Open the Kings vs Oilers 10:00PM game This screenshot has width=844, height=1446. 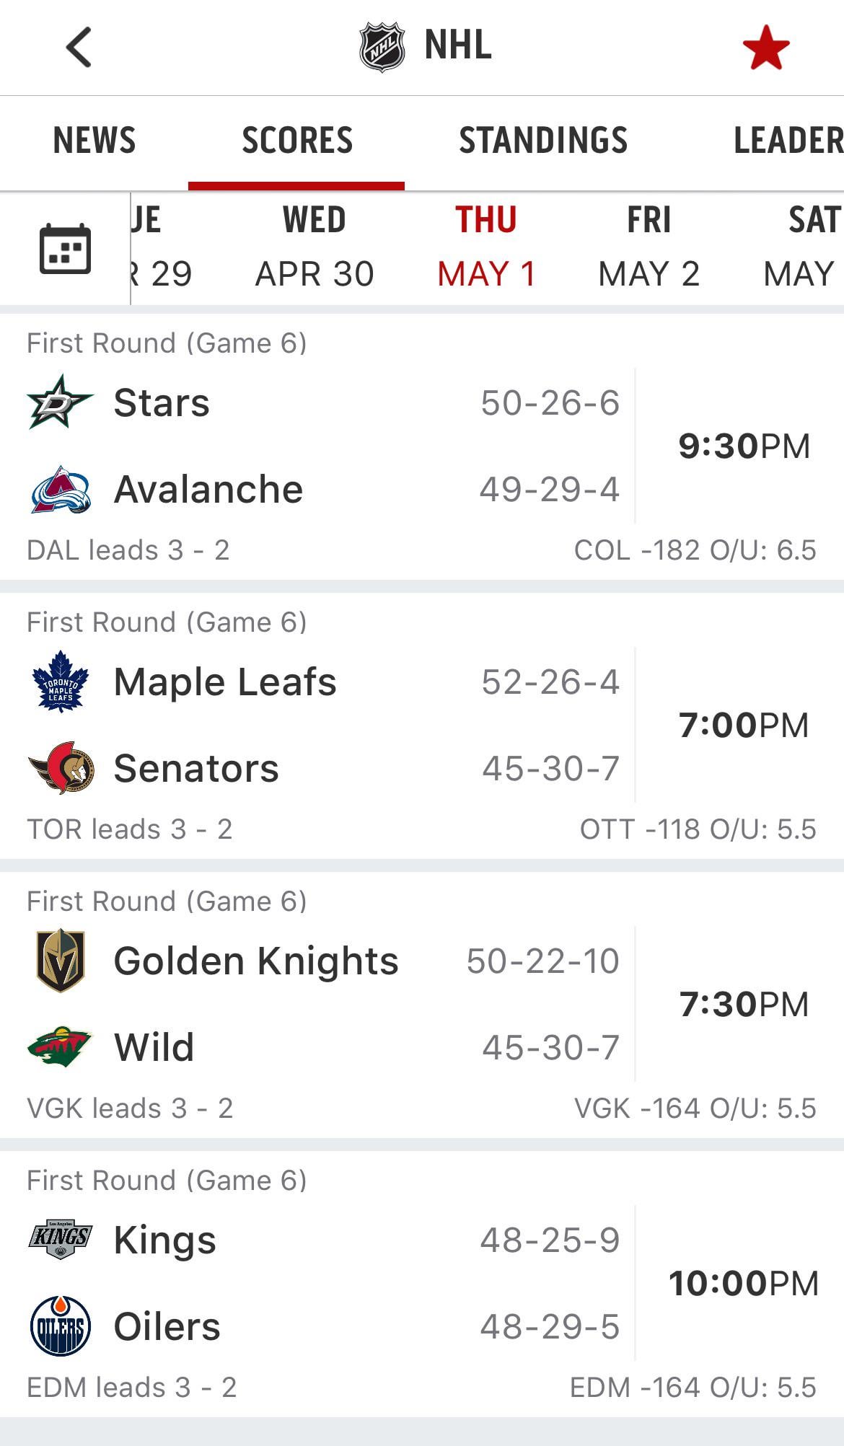[x=744, y=1283]
